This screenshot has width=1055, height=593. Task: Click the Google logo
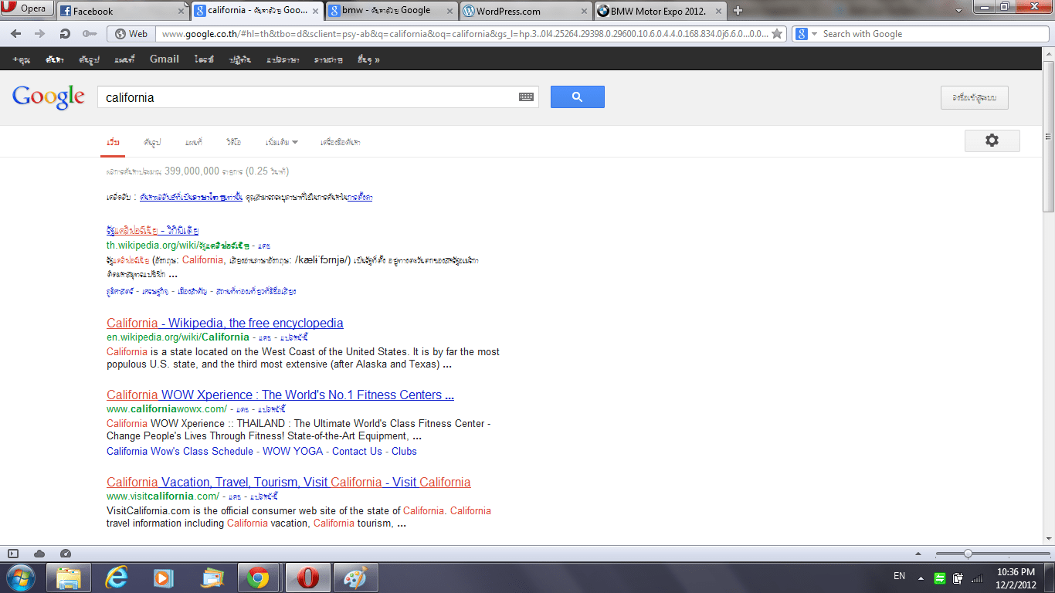[x=49, y=97]
